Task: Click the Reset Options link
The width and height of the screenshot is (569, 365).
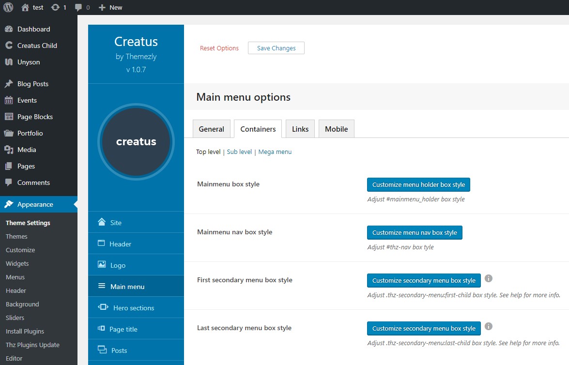Action: pyautogui.click(x=219, y=48)
